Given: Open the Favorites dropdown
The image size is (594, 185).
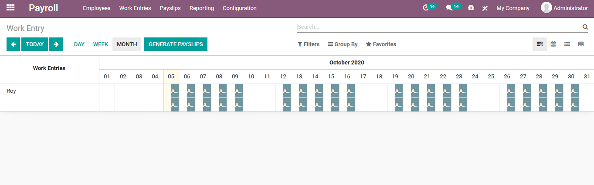Looking at the screenshot, I should [381, 44].
